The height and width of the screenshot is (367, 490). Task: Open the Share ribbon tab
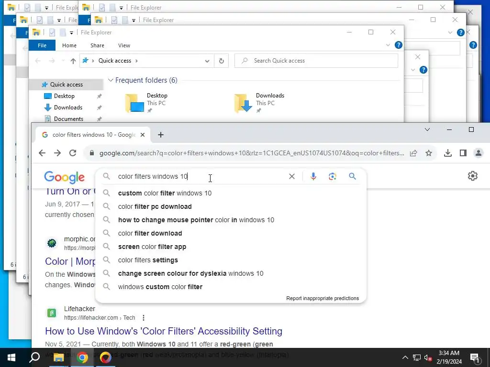(x=97, y=45)
